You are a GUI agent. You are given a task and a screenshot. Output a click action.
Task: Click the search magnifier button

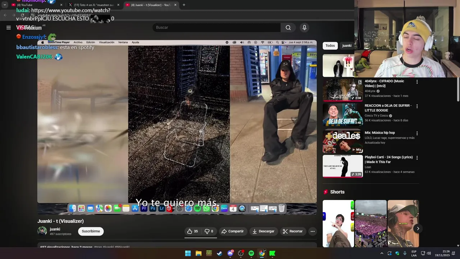pyautogui.click(x=288, y=27)
